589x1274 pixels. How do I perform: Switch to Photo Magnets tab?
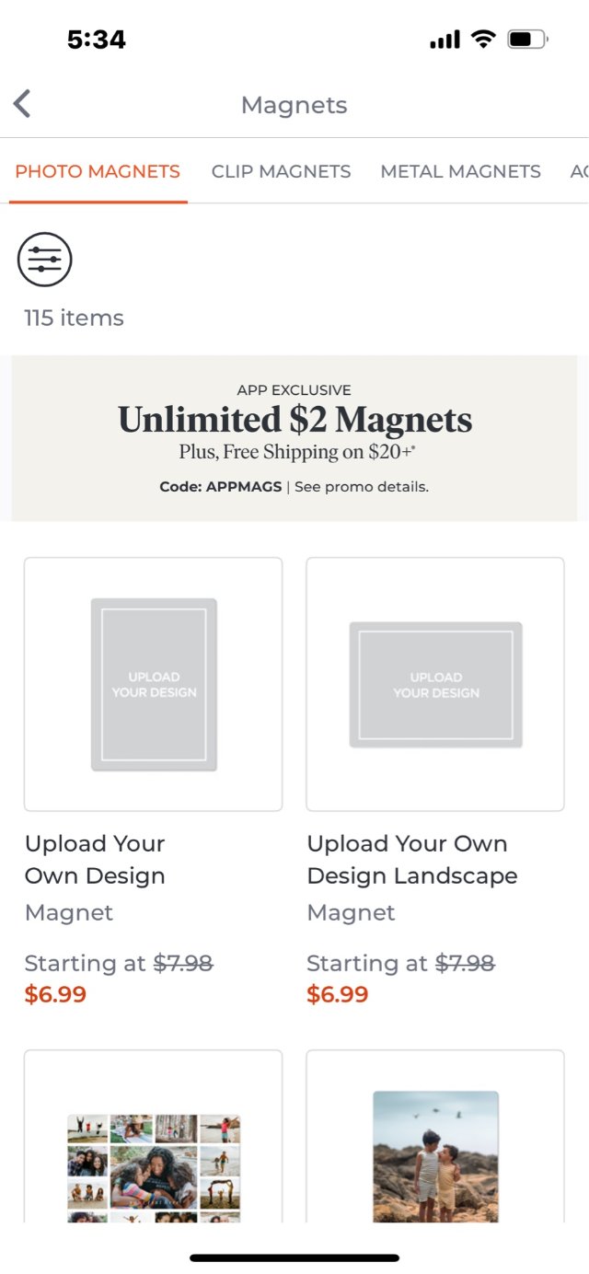pos(98,171)
